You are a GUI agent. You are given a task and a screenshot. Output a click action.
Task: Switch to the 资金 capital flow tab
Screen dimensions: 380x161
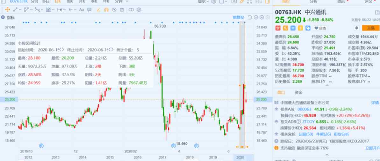coord(298,92)
